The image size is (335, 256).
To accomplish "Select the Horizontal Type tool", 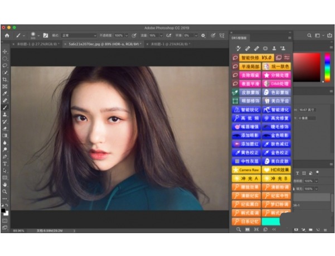I will click(x=5, y=163).
